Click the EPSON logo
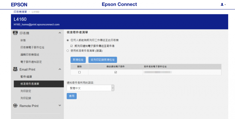 (19, 5)
